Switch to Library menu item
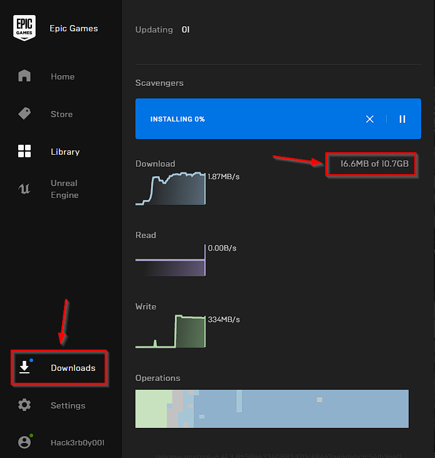 (x=65, y=152)
